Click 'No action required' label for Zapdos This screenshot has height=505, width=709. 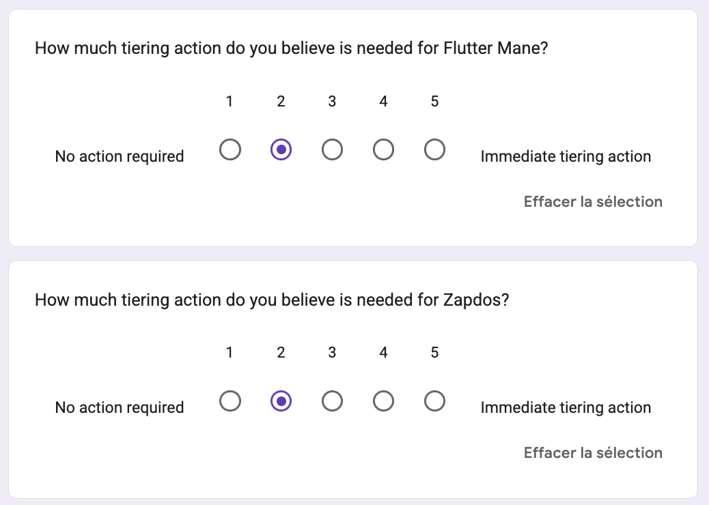coord(120,407)
